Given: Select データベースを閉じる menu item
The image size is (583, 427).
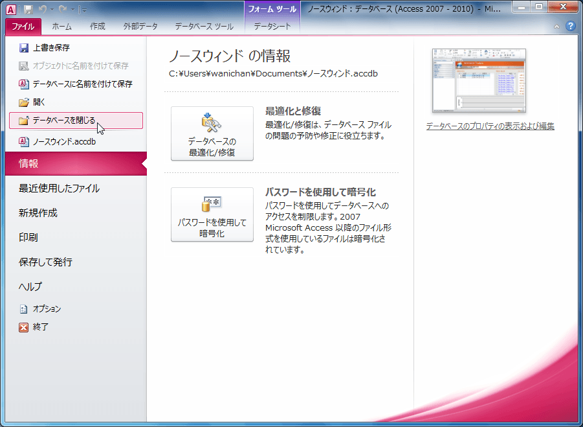Looking at the screenshot, I should coord(76,121).
